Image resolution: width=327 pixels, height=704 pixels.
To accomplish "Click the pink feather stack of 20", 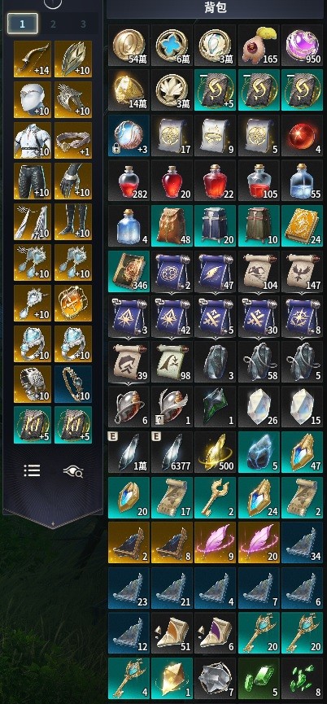I will click(x=259, y=542).
